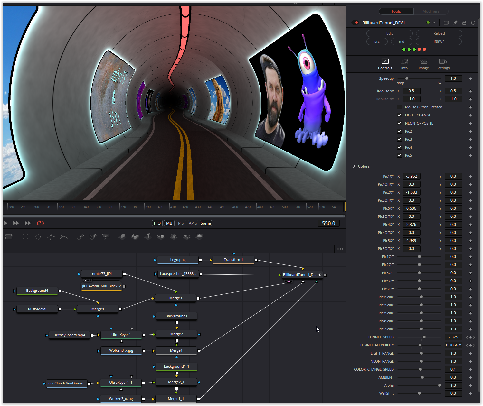The width and height of the screenshot is (483, 406).
Task: Add a pEmitter particle node
Action: 80,237
